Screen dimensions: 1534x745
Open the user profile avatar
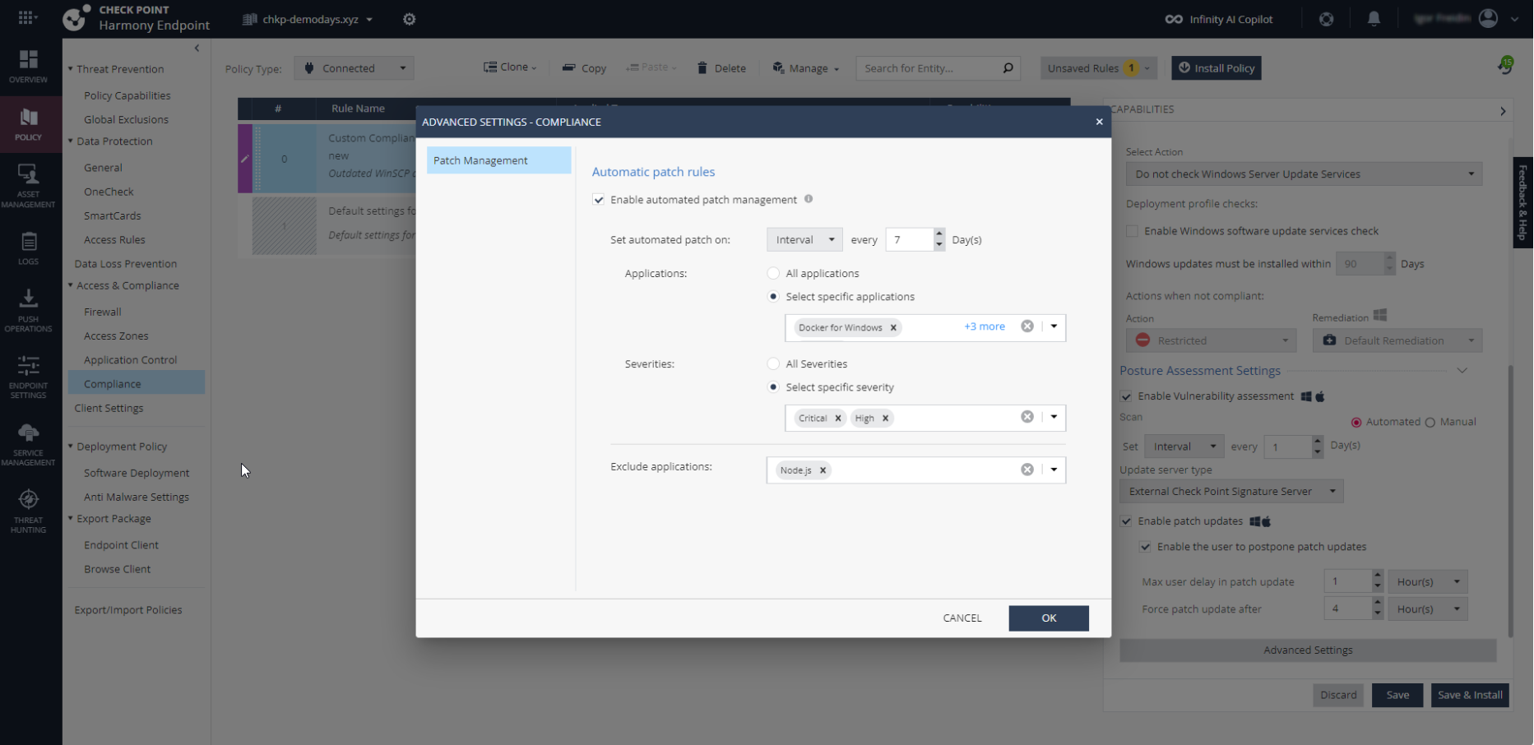[1488, 18]
